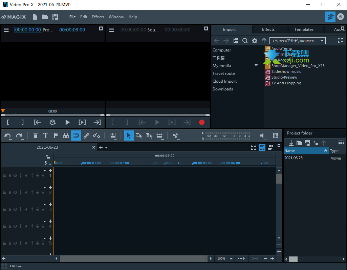Open the Effects menu in menu bar
347x270 pixels.
[98, 17]
